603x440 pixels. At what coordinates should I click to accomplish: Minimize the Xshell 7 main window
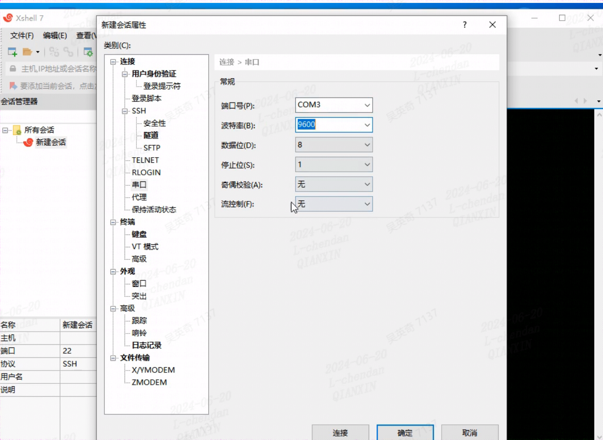535,18
